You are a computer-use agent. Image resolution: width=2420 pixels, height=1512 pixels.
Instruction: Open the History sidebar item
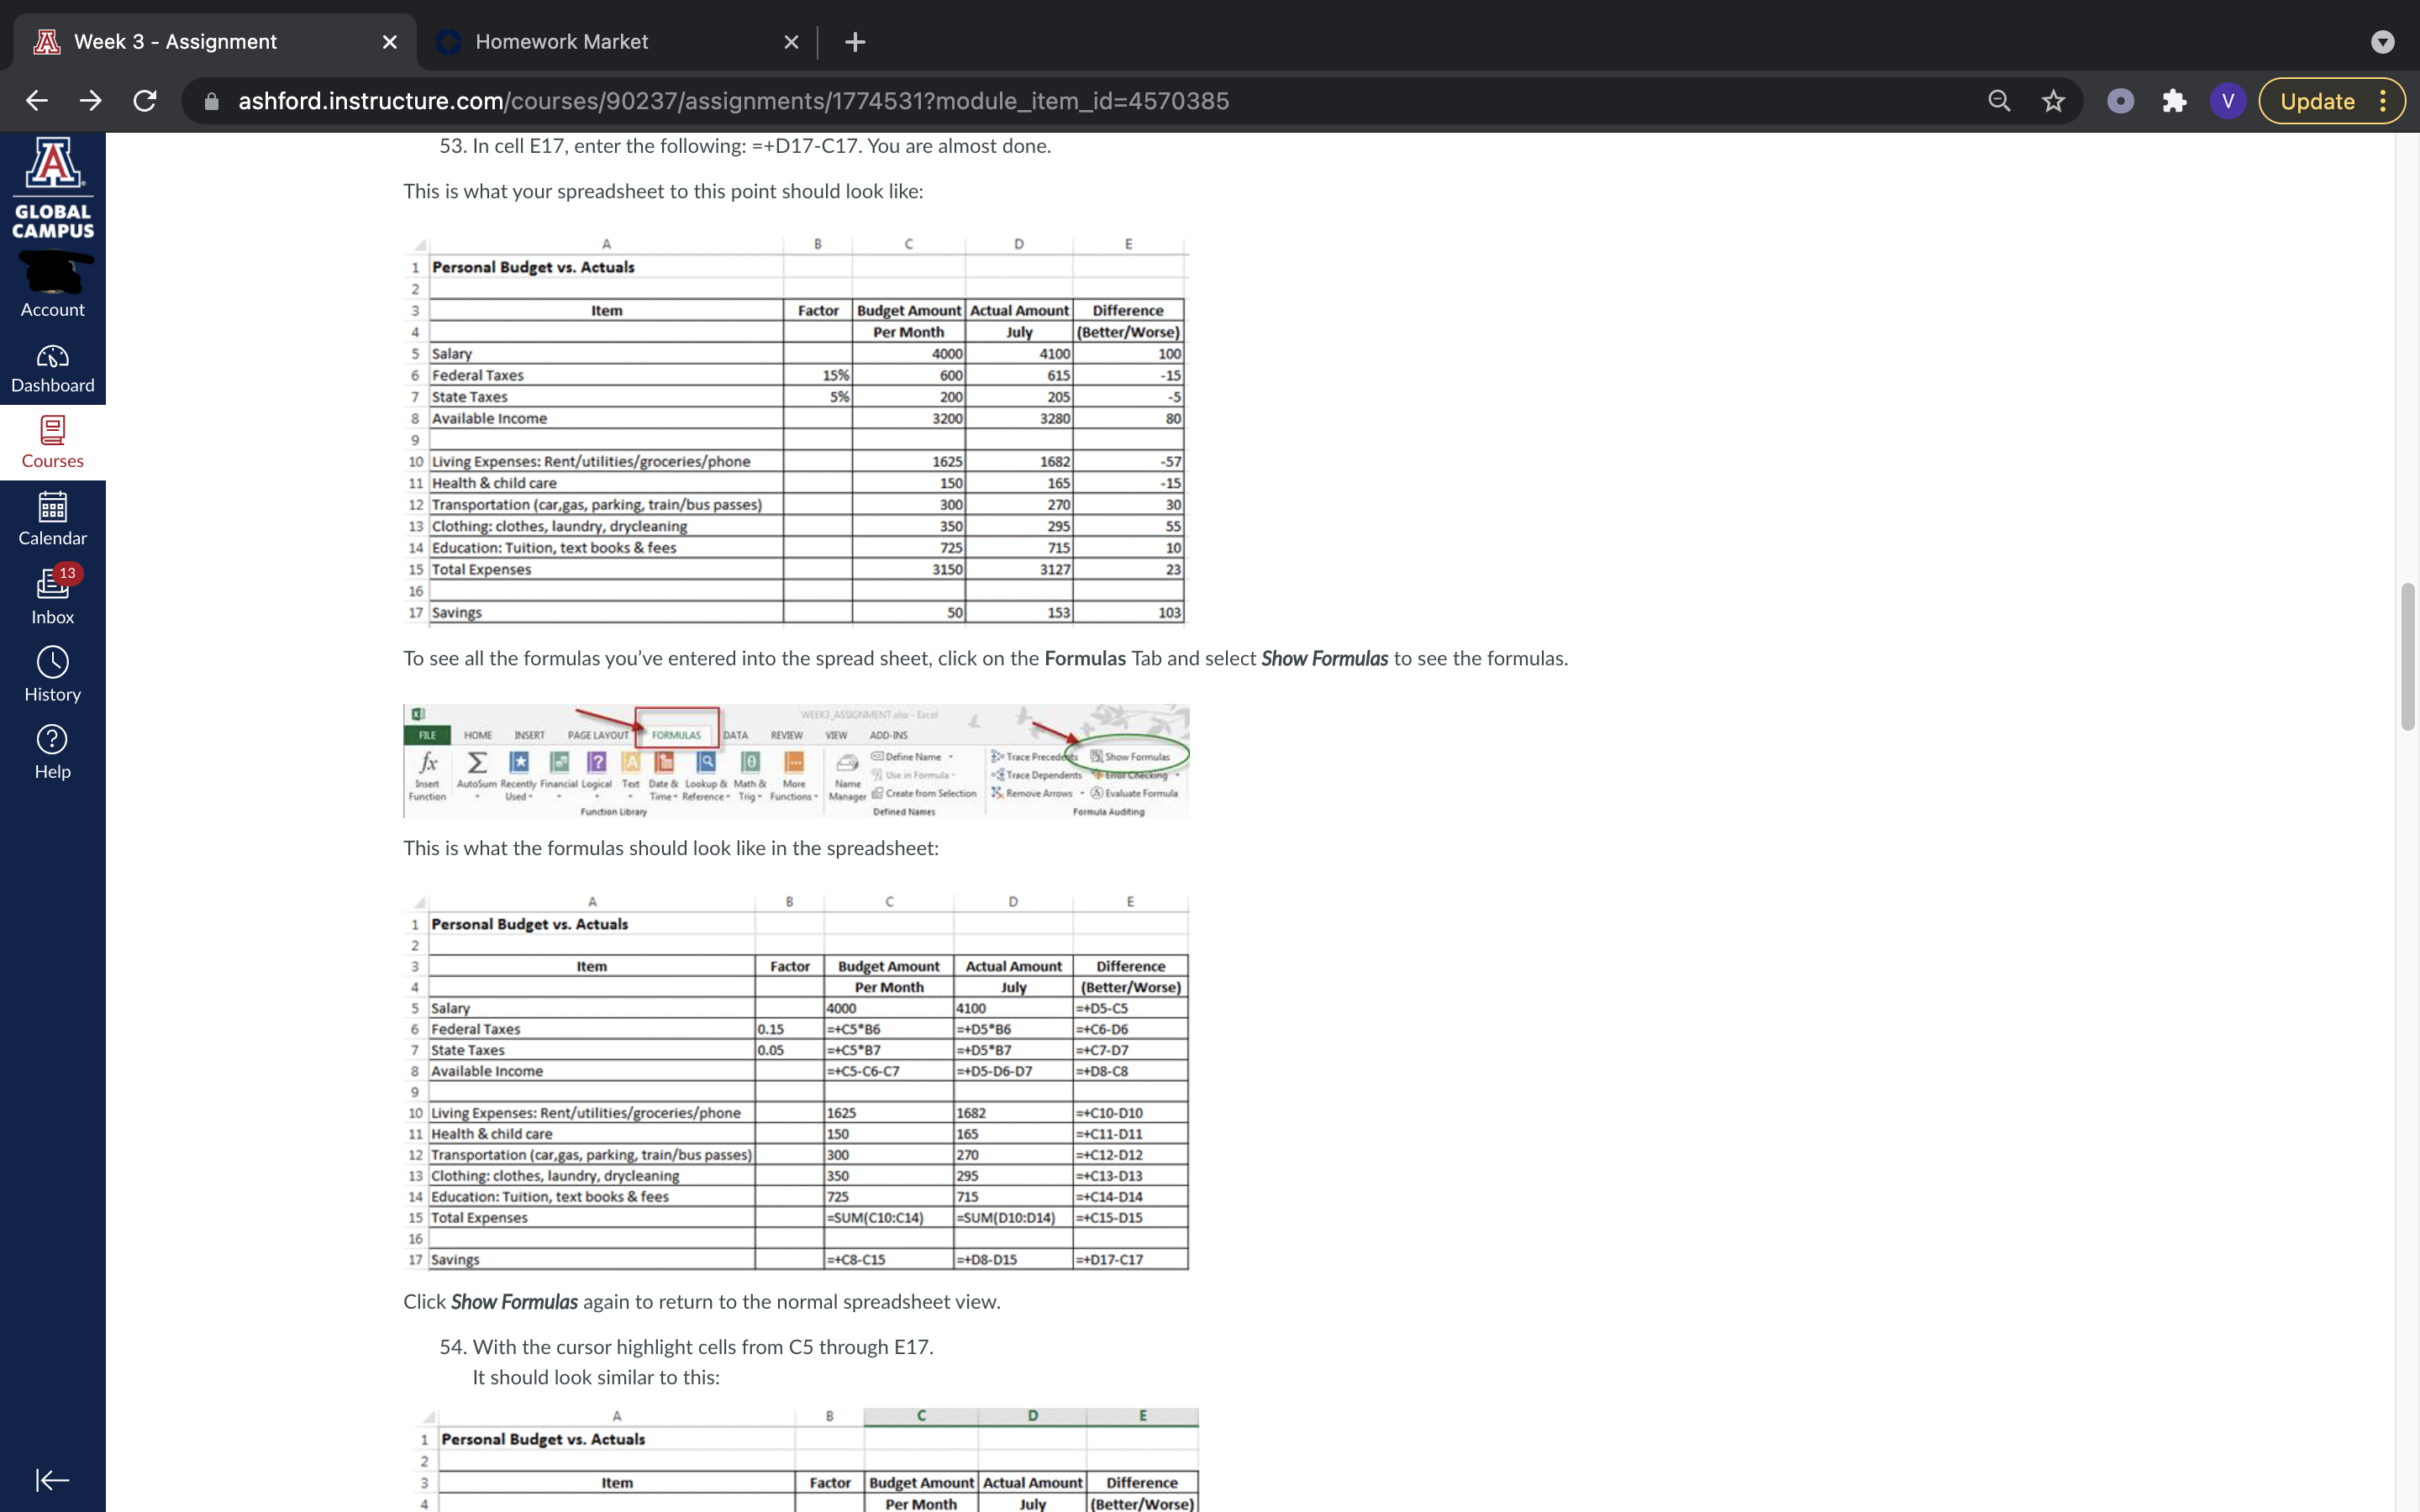tap(53, 674)
